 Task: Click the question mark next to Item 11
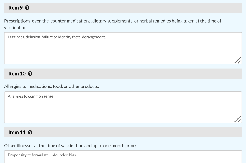(x=30, y=133)
